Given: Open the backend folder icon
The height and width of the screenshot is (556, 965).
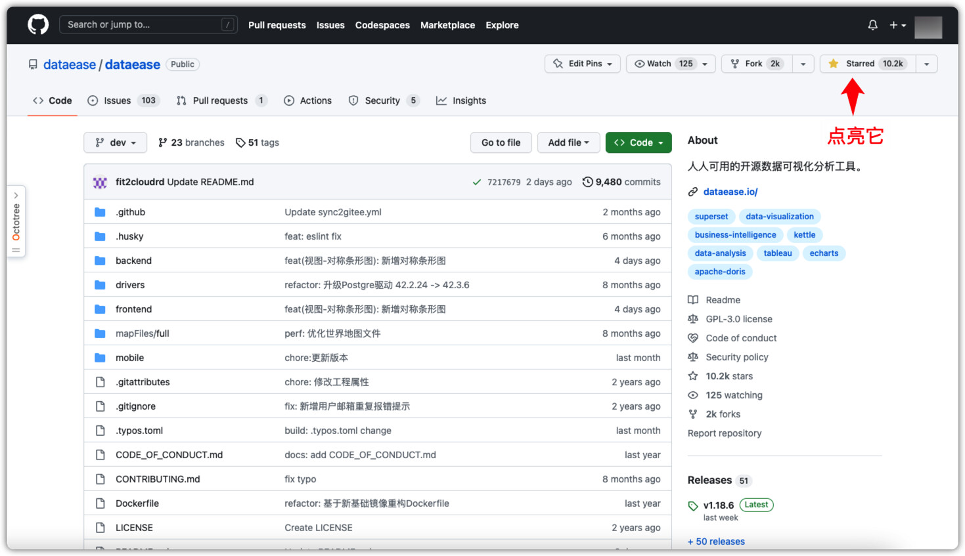Looking at the screenshot, I should point(100,261).
